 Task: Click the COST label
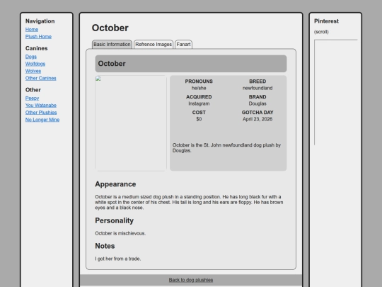click(199, 113)
